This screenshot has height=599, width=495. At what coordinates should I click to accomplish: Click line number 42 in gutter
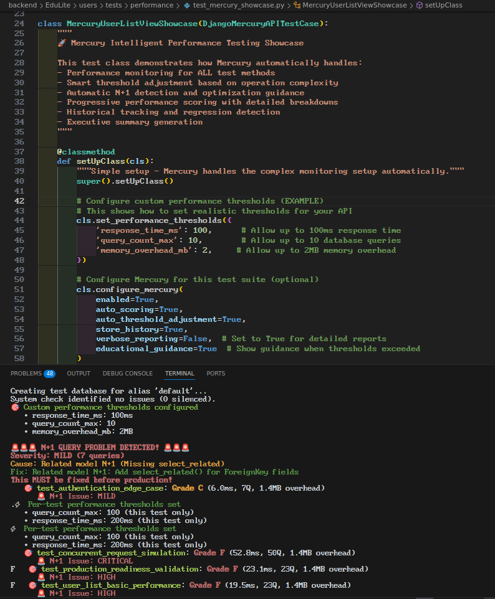pyautogui.click(x=19, y=201)
